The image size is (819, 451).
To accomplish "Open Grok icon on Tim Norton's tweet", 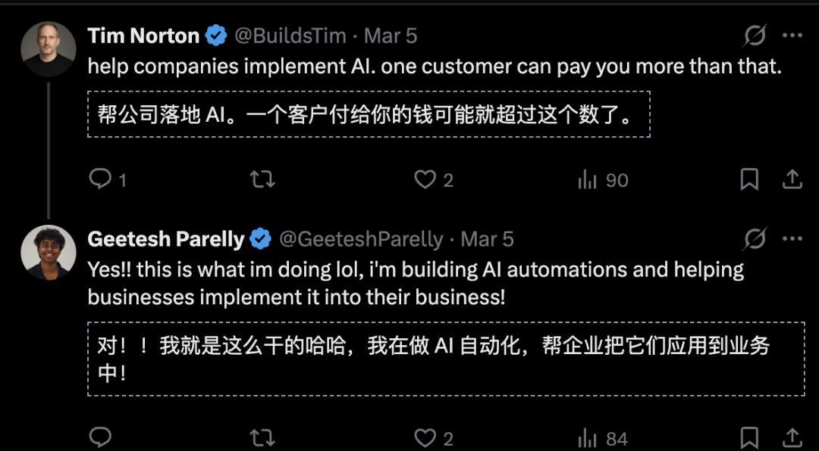I will coord(755,35).
